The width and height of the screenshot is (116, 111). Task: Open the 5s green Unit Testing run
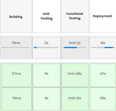(47, 75)
